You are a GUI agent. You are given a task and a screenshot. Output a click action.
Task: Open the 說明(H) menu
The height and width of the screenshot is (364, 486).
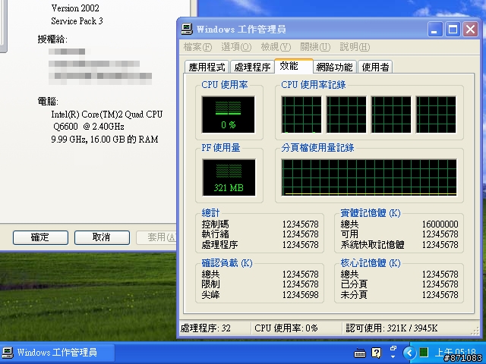[355, 47]
